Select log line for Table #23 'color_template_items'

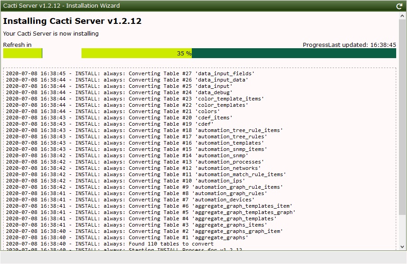click(135, 99)
